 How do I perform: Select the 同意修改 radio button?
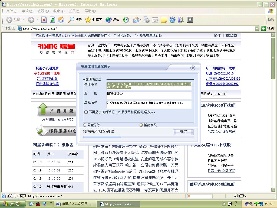[85, 125]
